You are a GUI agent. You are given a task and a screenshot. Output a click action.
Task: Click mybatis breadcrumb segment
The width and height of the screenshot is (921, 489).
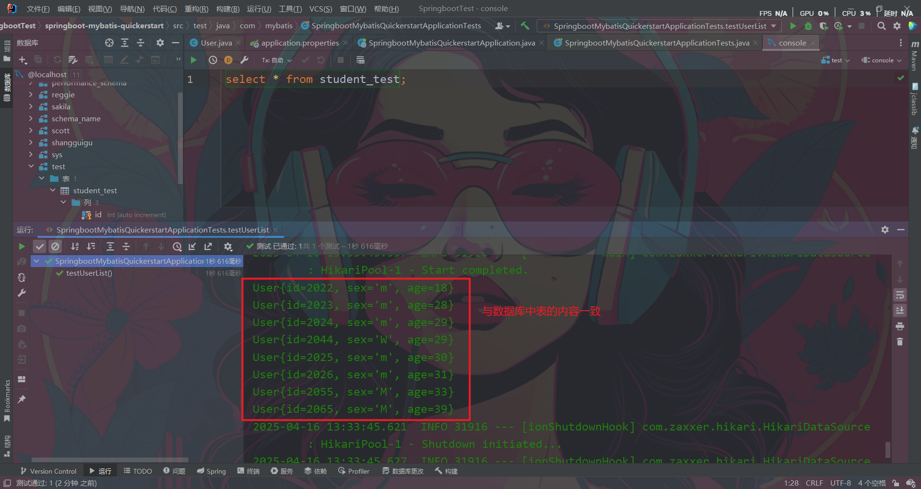(279, 26)
